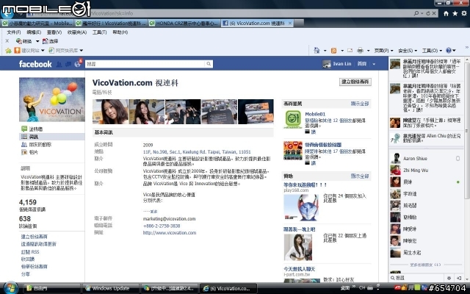
Task: Open the 查看(V) menu
Action: 54,32
